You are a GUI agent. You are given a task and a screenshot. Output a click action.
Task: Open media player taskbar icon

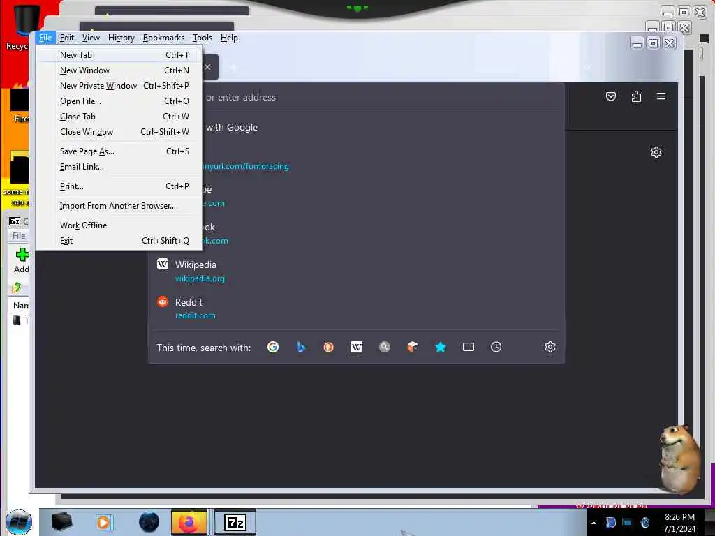coord(104,522)
